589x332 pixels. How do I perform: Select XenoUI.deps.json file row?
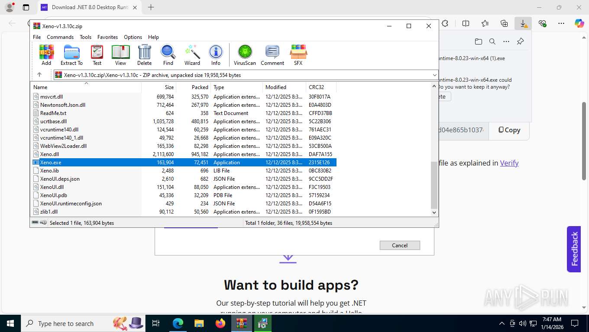point(184,179)
